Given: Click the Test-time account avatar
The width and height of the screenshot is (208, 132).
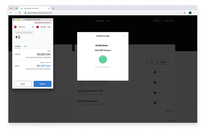Looking at the screenshot, I should [15, 27].
